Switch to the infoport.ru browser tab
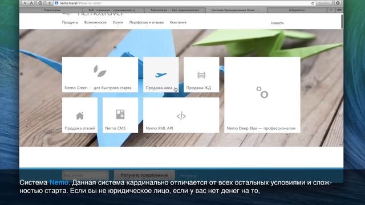This screenshot has width=365, height=205. pyautogui.click(x=297, y=10)
